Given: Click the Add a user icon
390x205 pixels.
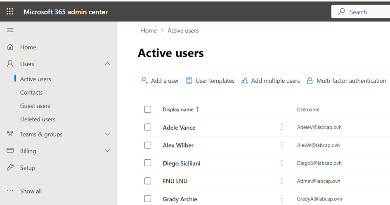Looking at the screenshot, I should click(144, 80).
